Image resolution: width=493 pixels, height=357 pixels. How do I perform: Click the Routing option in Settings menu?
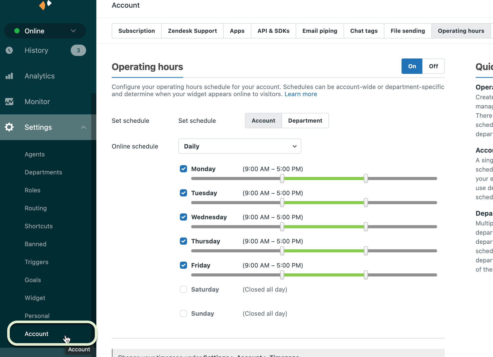click(36, 208)
